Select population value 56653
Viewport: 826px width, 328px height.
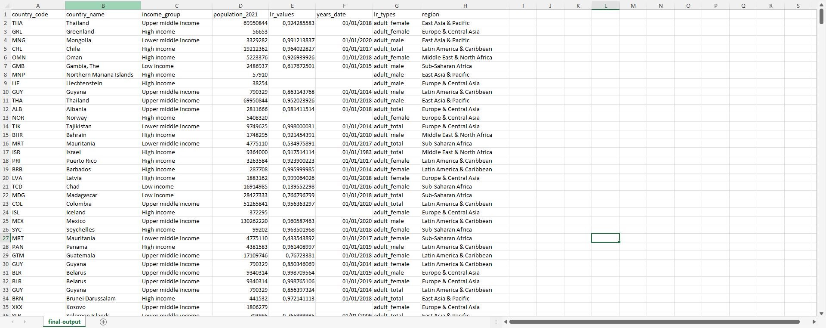click(x=240, y=31)
